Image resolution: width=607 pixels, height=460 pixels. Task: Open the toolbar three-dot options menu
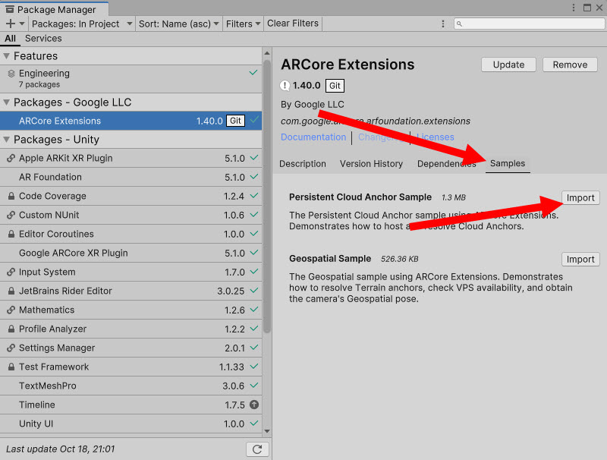pyautogui.click(x=443, y=24)
